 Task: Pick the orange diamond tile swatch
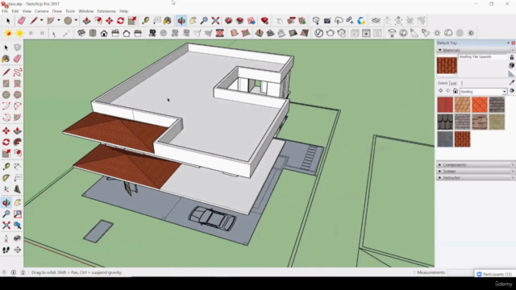[x=480, y=105]
